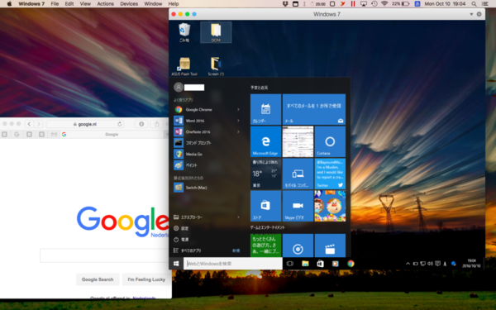Launch Chrome from the Windows taskbar

pyautogui.click(x=351, y=264)
